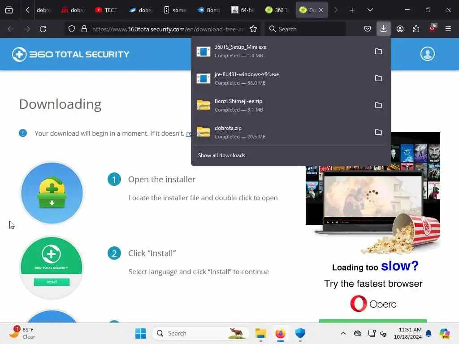
Task: Open the 360TS_Setup_Mini.exe download
Action: [281, 51]
